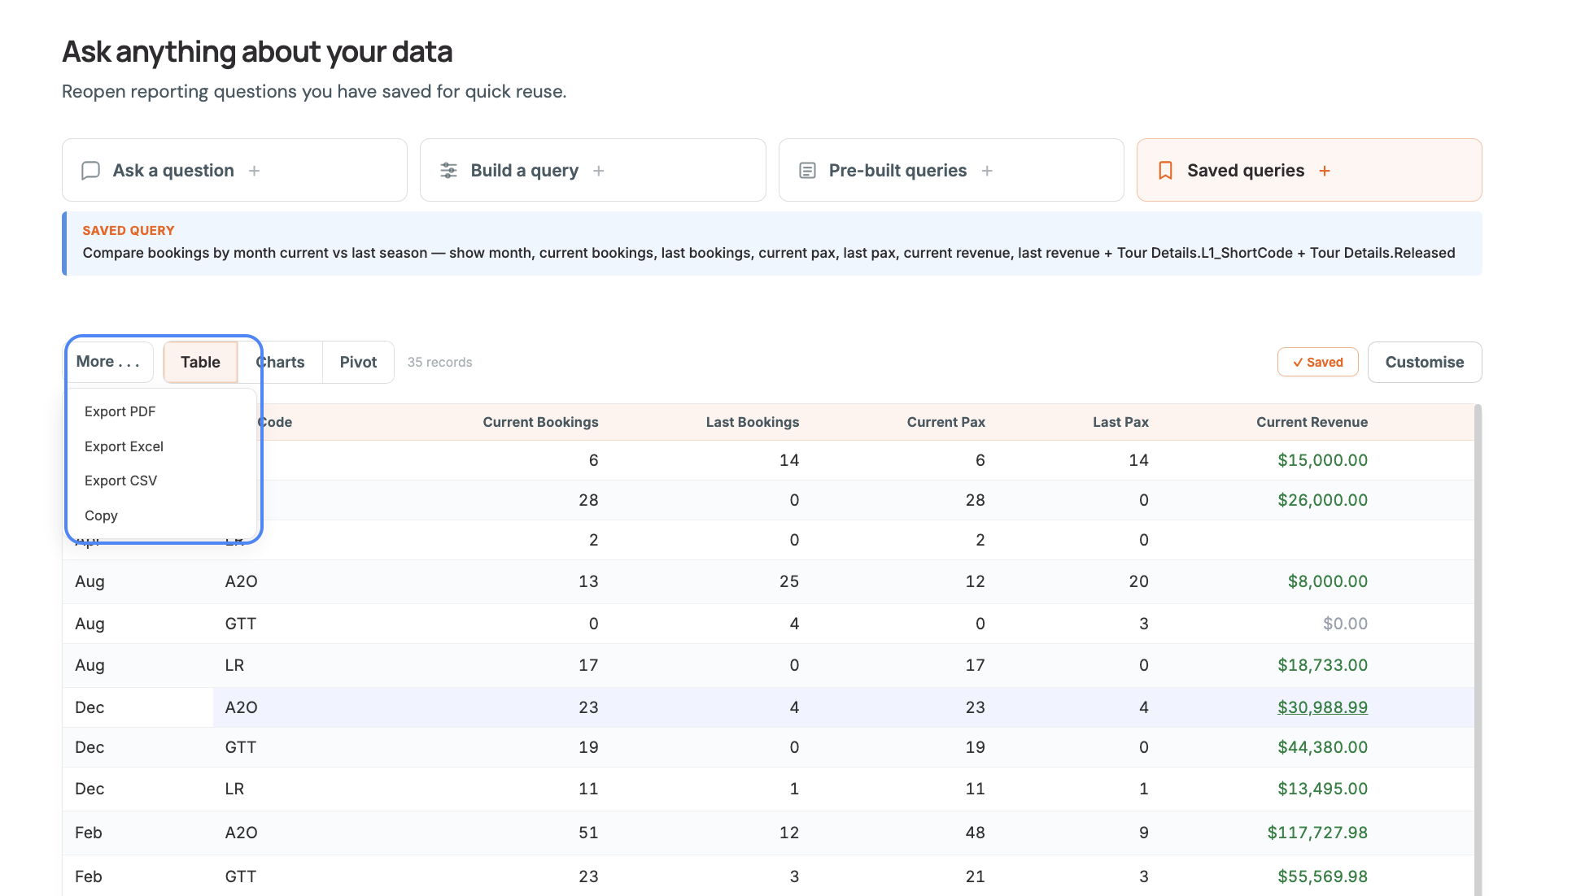This screenshot has width=1585, height=896.
Task: Click the document icon beside Pre-built queries
Action: point(807,171)
